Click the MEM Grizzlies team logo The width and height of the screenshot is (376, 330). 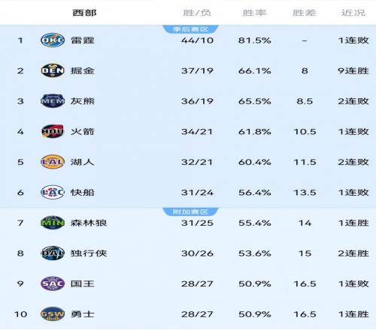[53, 101]
